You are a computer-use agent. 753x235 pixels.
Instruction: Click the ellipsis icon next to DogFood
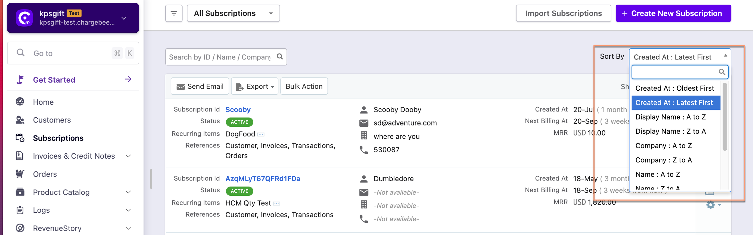(261, 134)
